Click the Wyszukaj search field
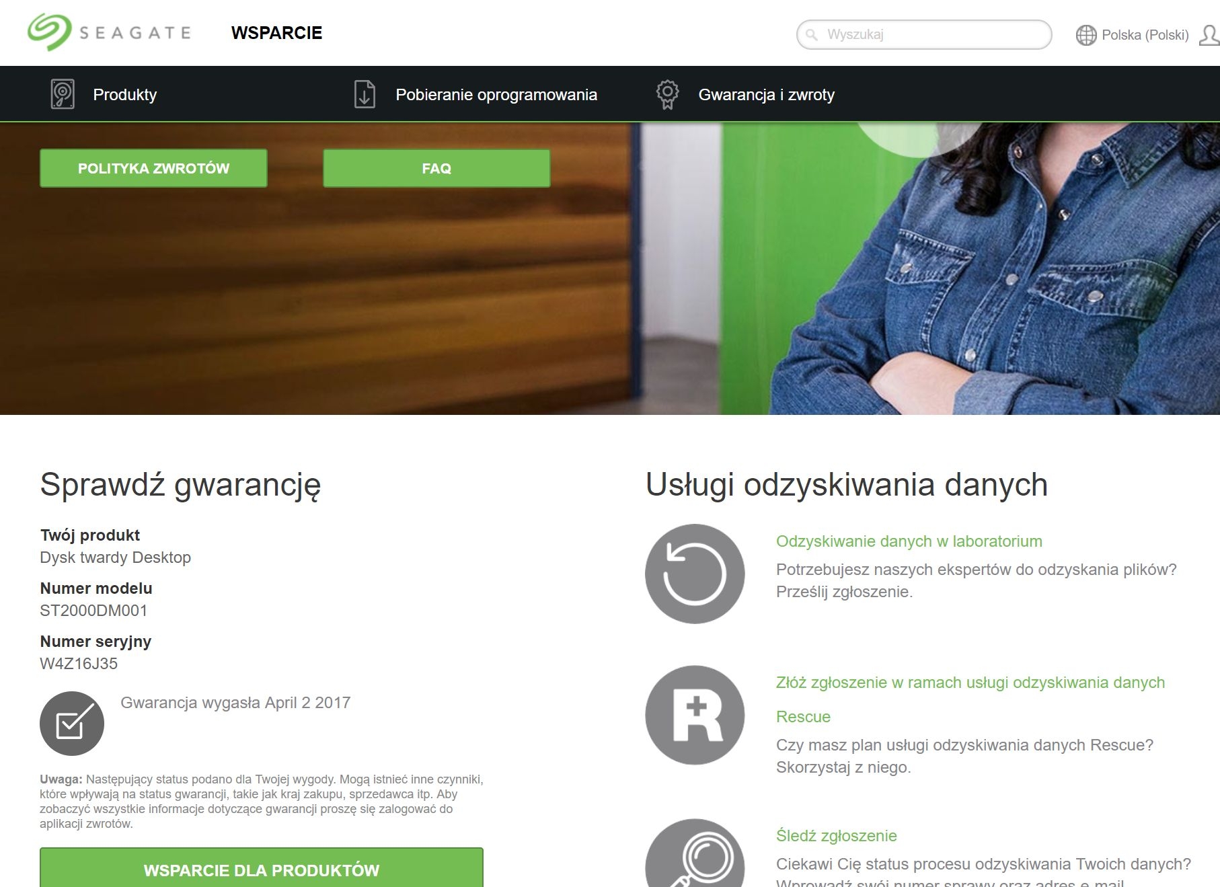This screenshot has height=887, width=1220. pos(924,34)
